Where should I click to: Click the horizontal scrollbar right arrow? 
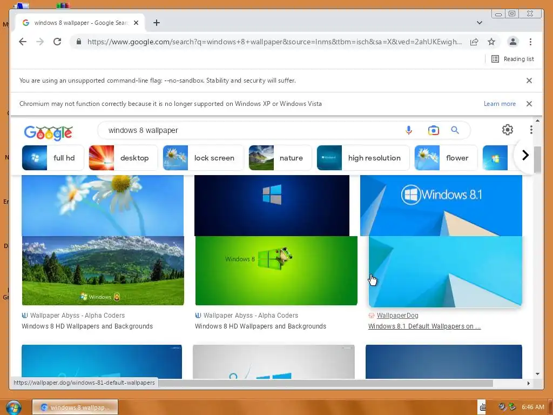528,383
